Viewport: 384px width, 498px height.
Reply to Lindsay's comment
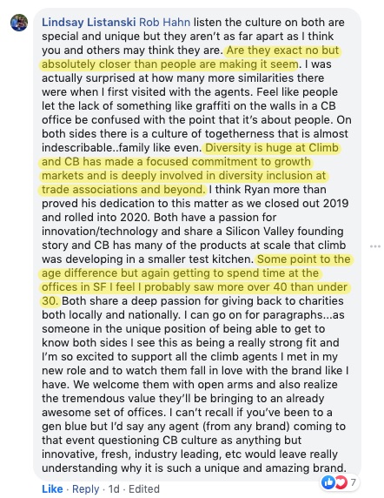tap(85, 488)
